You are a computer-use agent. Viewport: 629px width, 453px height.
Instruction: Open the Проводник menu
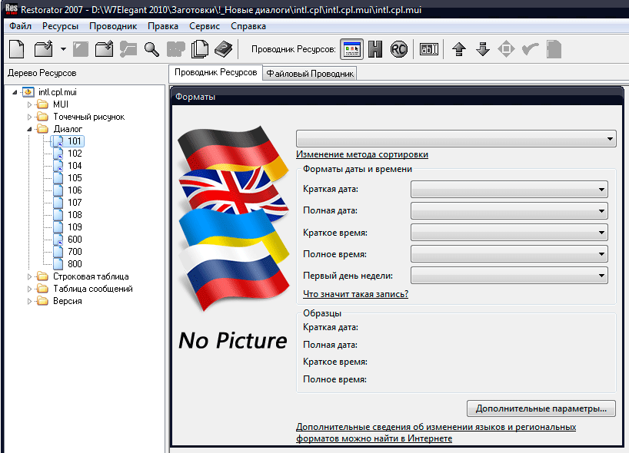coord(113,26)
